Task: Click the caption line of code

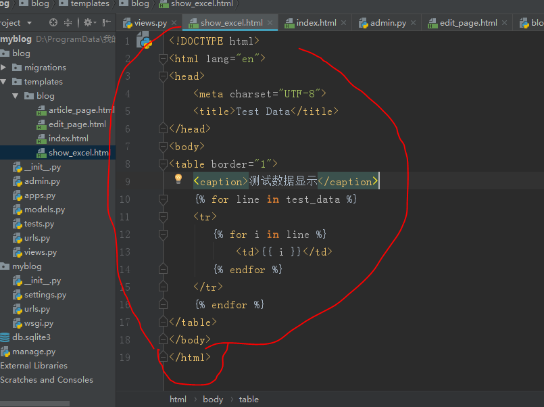Action: coord(286,181)
